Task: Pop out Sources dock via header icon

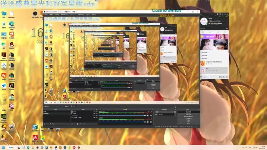Action: tap(96, 109)
